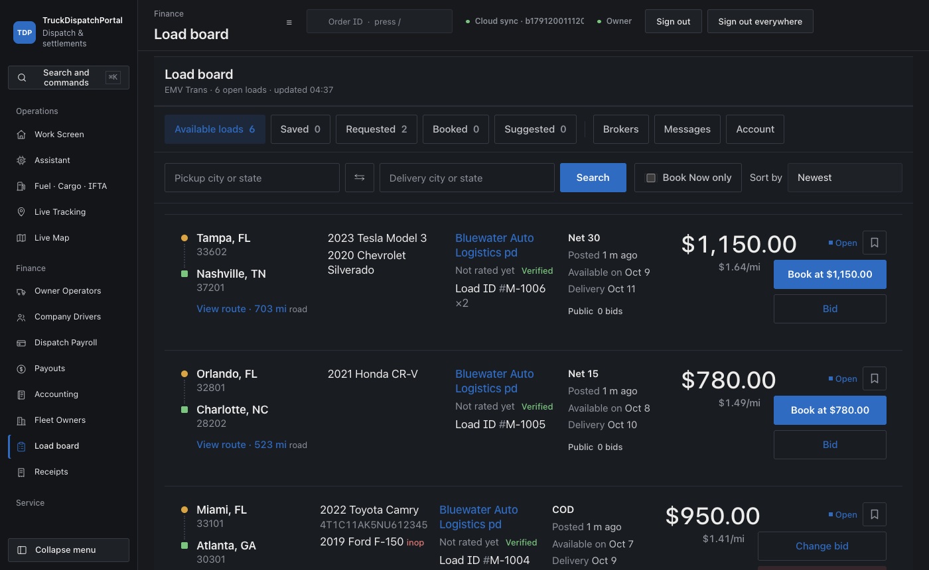
Task: Go to Fuel · Cargo · IFTA
Action: pos(70,186)
